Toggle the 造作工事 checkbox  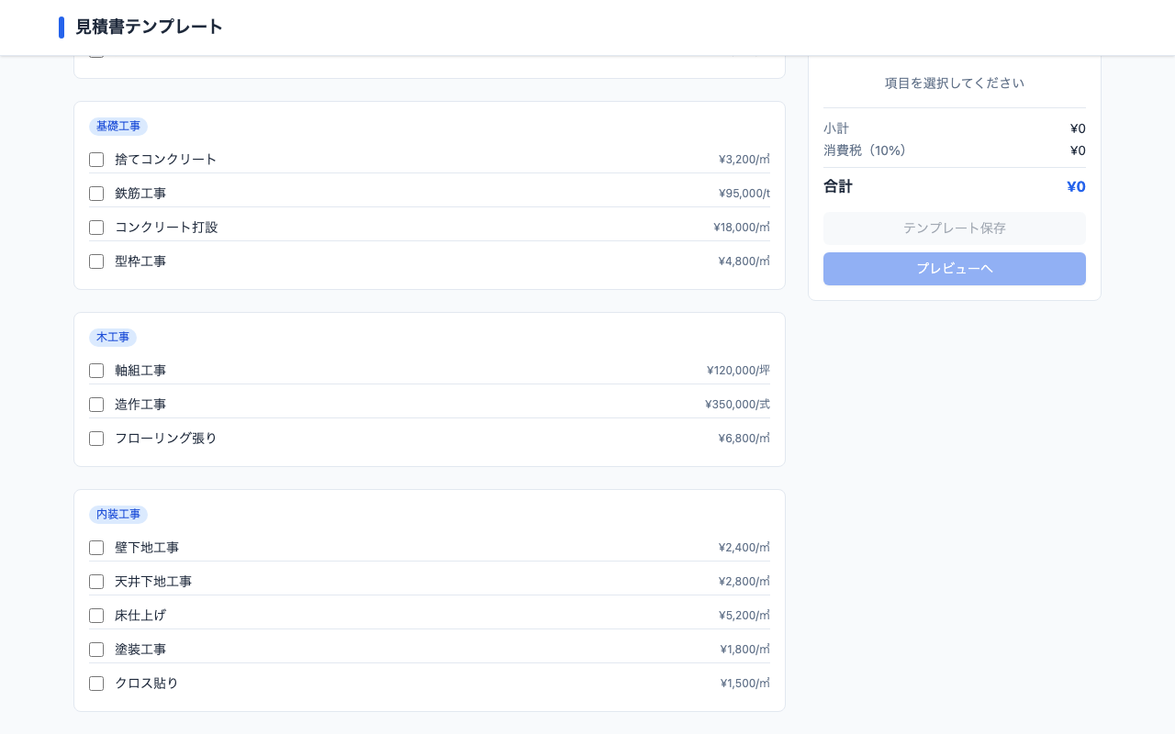tap(96, 405)
